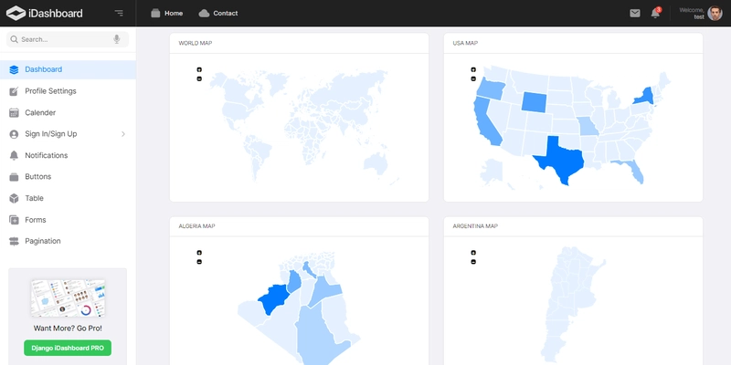The width and height of the screenshot is (731, 365).
Task: Activate the microphone voice search icon
Action: (117, 39)
